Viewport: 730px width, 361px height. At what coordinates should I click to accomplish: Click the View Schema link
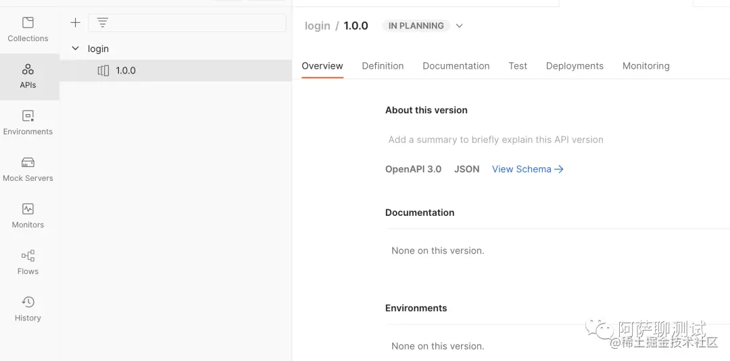tap(527, 169)
